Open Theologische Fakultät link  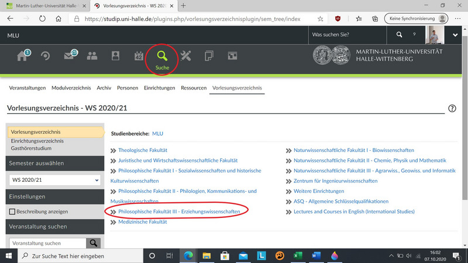pos(143,150)
